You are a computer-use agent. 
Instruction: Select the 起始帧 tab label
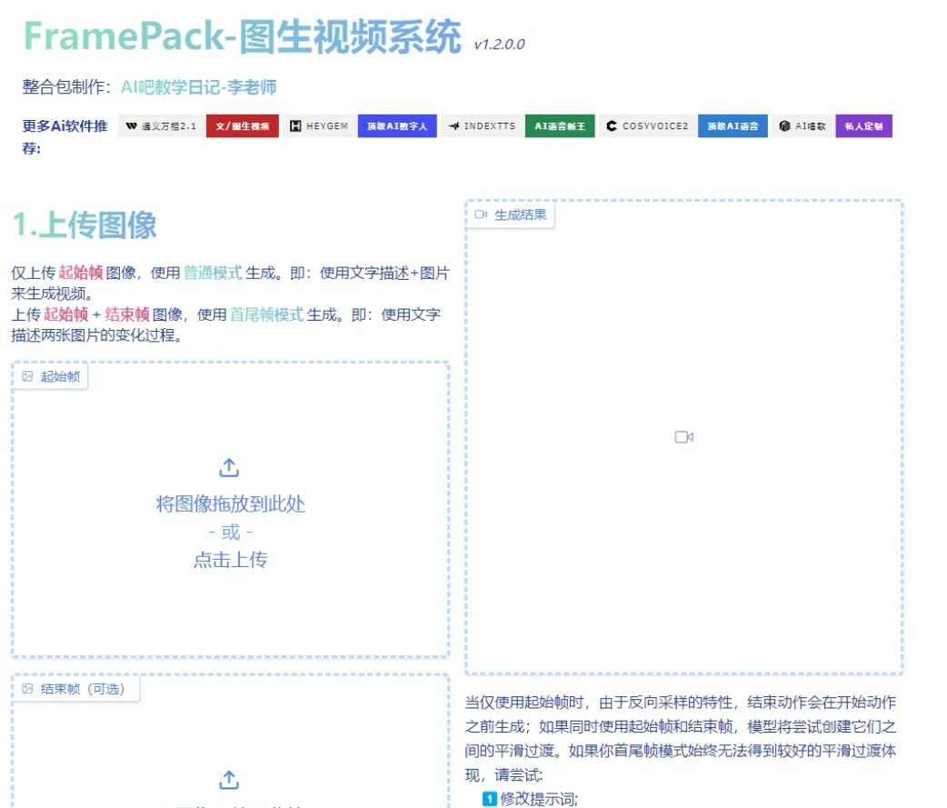[60, 376]
